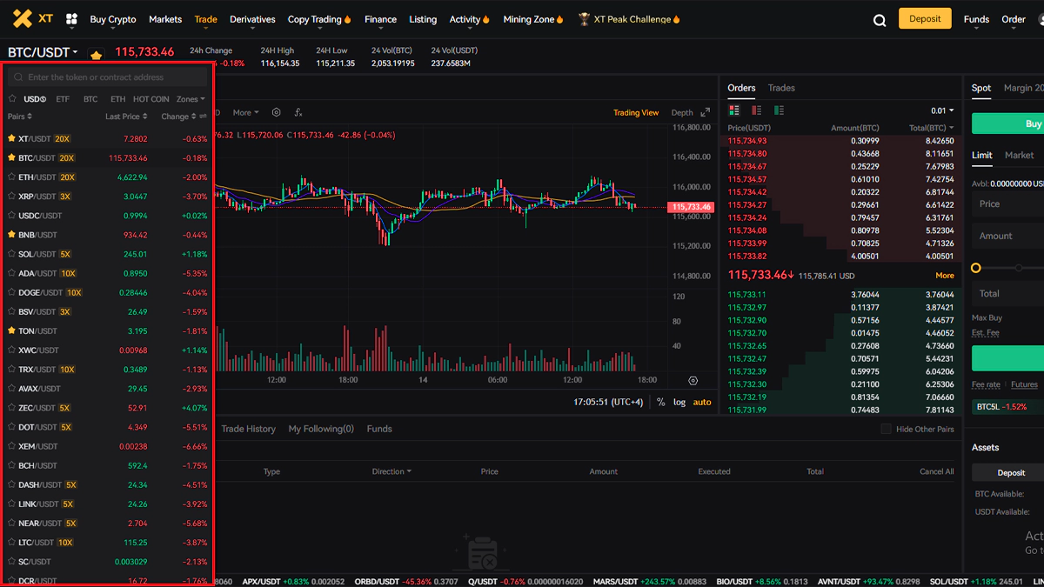Open the Mining Zone menu

[533, 19]
